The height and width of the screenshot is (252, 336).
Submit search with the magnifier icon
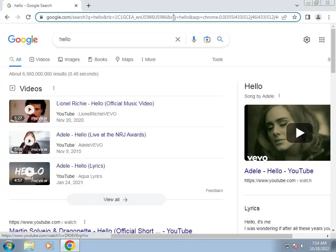(x=220, y=39)
